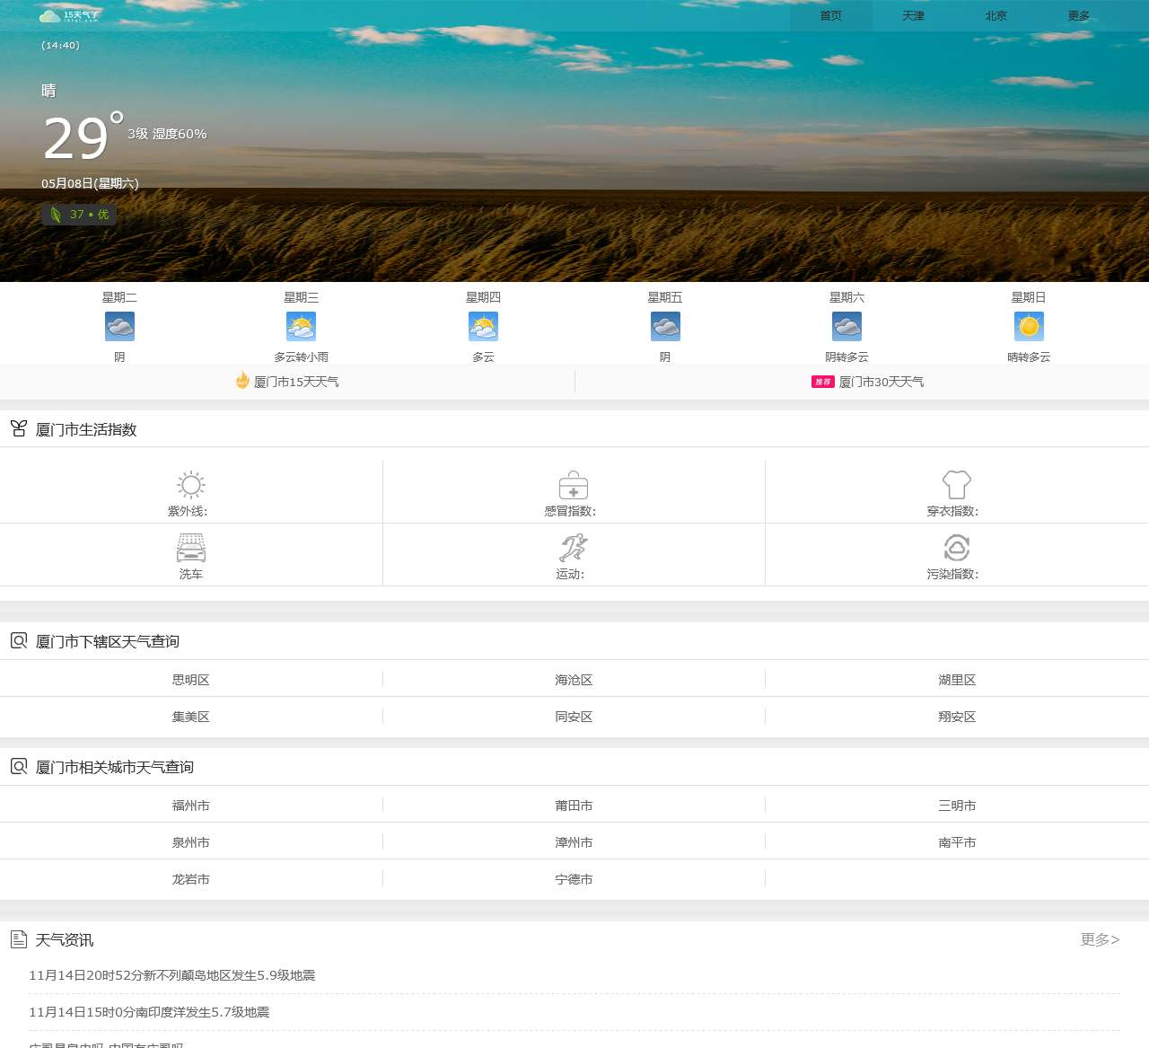1149x1048 pixels.
Task: Click the air quality badge showing 37 优
Action: point(79,214)
